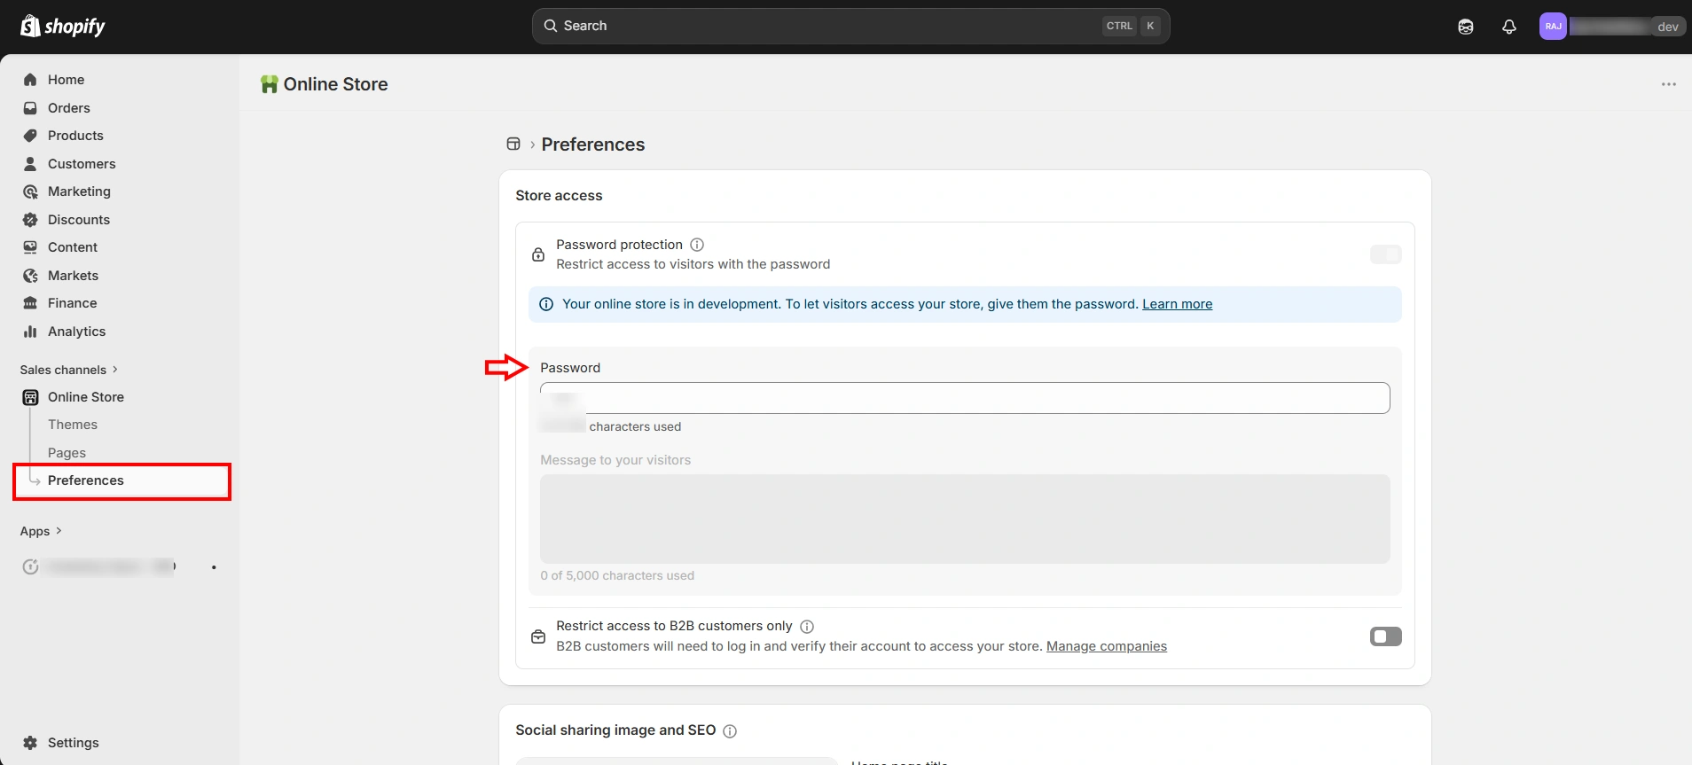Image resolution: width=1692 pixels, height=765 pixels.
Task: Click the Password protection info icon
Action: tap(697, 245)
